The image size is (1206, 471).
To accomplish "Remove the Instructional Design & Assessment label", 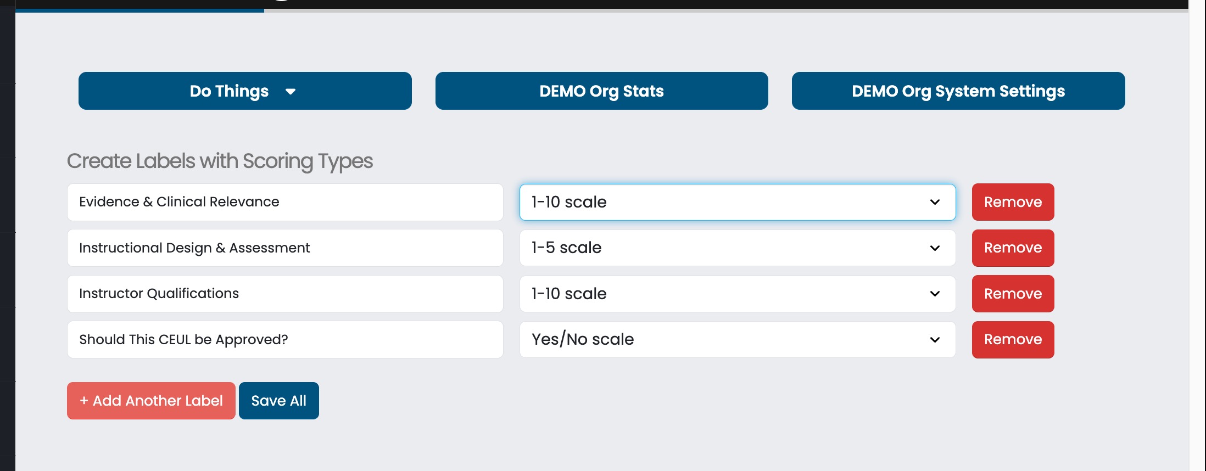I will point(1013,248).
